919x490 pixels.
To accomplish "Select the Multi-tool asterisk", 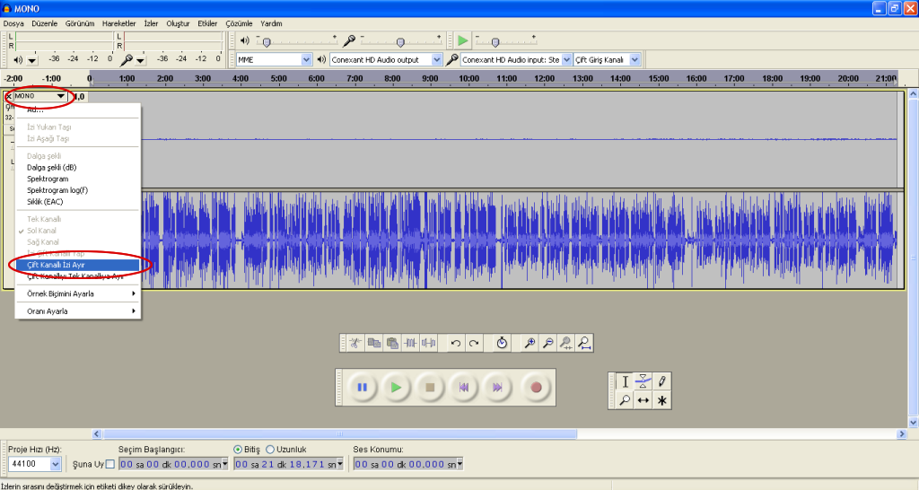I will [x=661, y=400].
